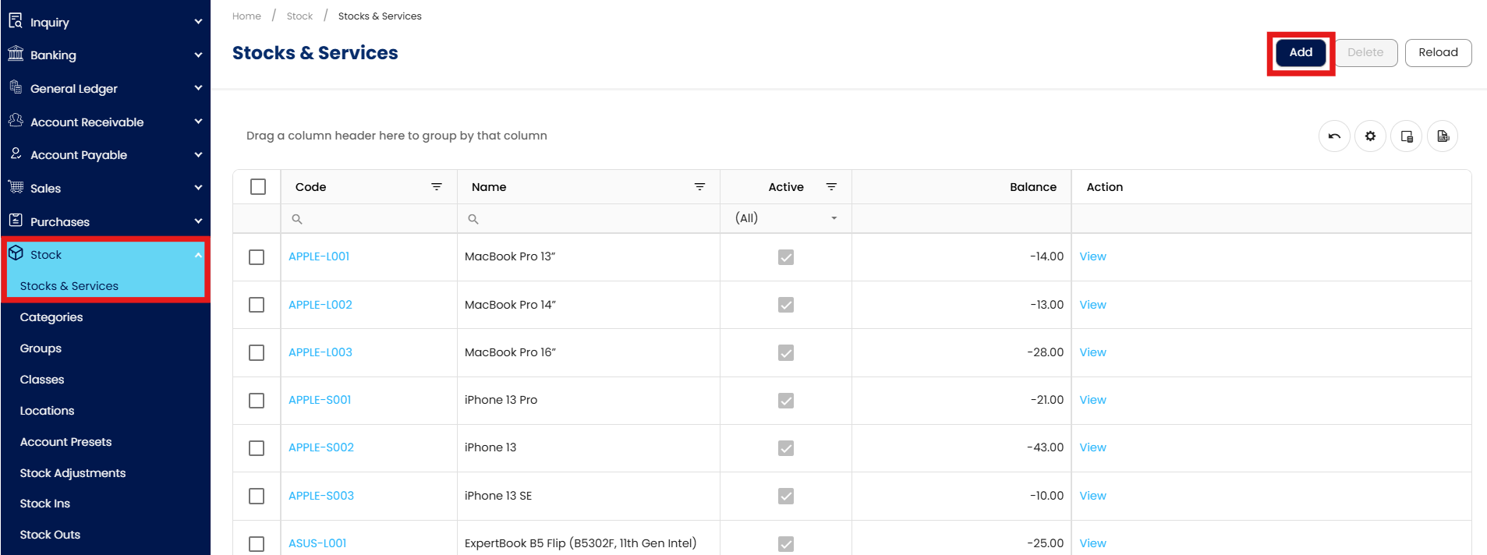The width and height of the screenshot is (1487, 555).
Task: Click the Active column filter icon
Action: (x=831, y=187)
